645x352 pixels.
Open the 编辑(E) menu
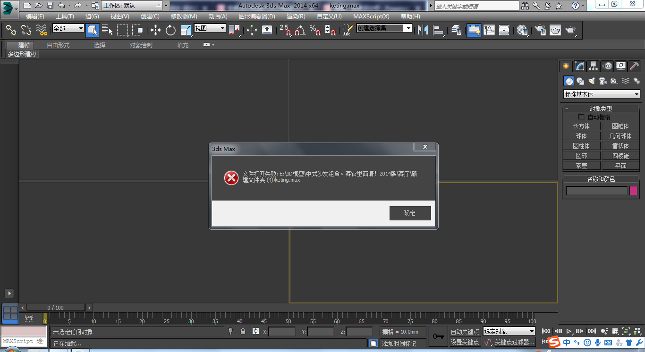[36, 16]
